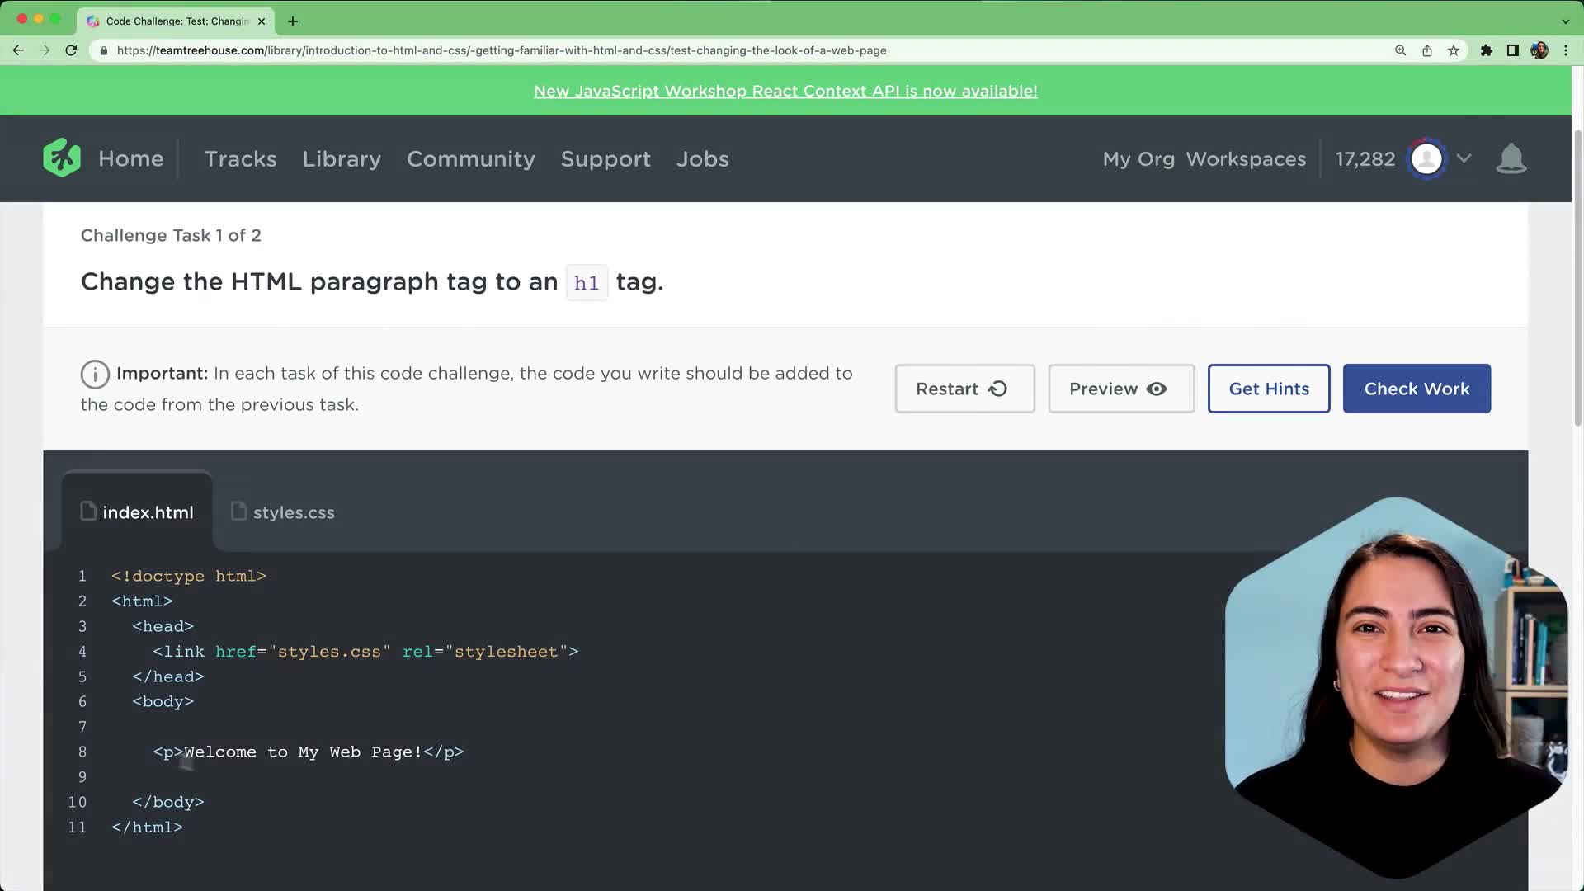Click the index.html file icon
The width and height of the screenshot is (1584, 891).
(x=88, y=511)
